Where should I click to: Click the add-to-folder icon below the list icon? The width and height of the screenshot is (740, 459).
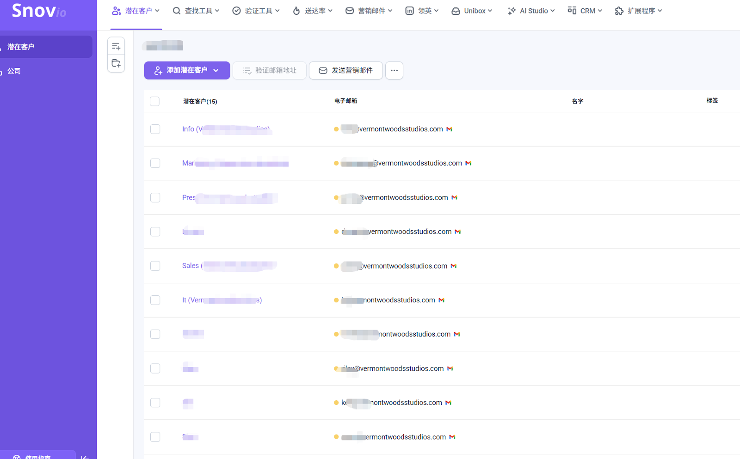[116, 63]
